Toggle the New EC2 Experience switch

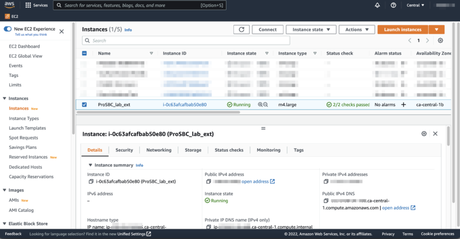pyautogui.click(x=7, y=29)
